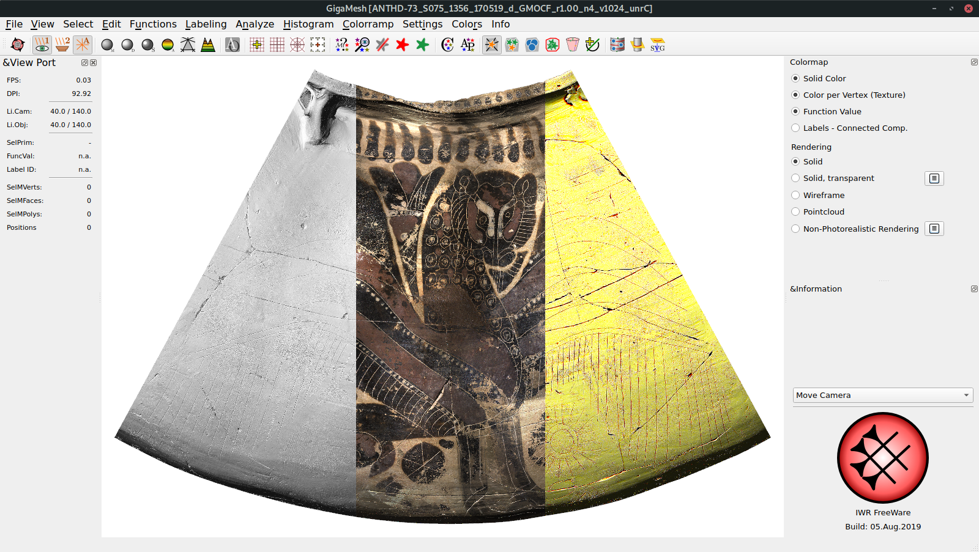Open the View menu
979x552 pixels.
pos(42,24)
